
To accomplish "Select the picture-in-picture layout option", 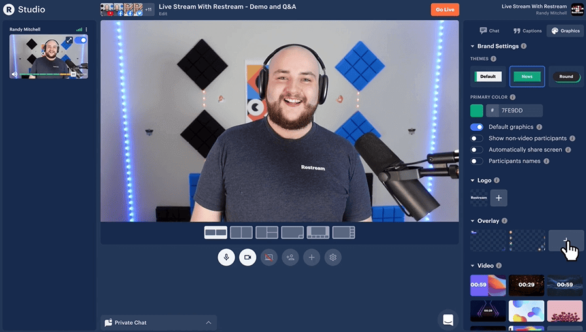I will [x=292, y=233].
